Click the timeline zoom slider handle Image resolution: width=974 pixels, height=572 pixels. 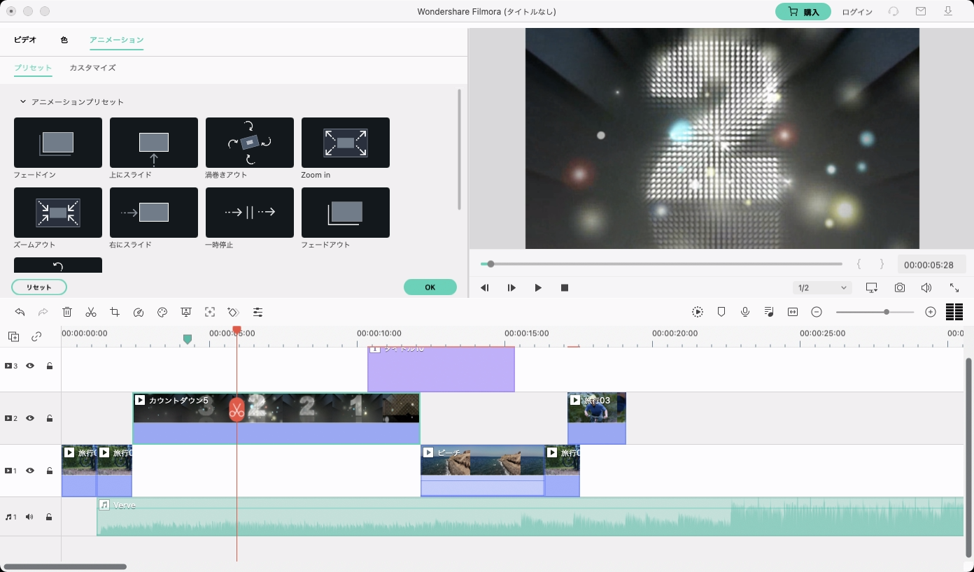[887, 312]
